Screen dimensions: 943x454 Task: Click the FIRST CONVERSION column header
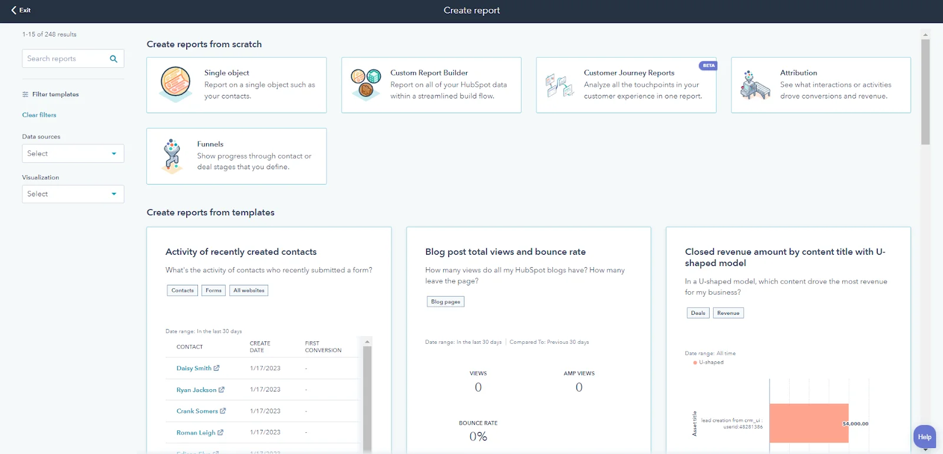[323, 347]
